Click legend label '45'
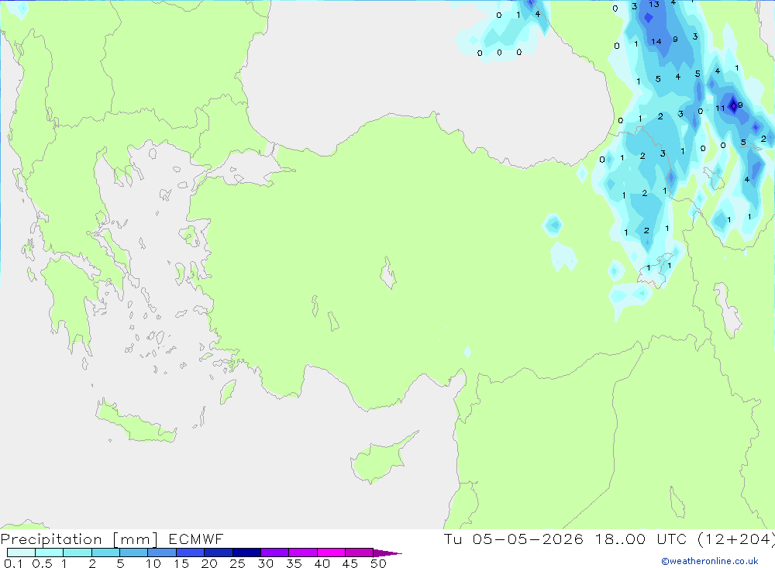This screenshot has height=568, width=775. [350, 563]
